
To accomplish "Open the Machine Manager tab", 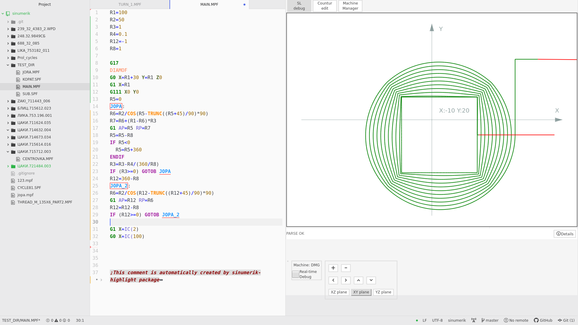I will coord(350,6).
